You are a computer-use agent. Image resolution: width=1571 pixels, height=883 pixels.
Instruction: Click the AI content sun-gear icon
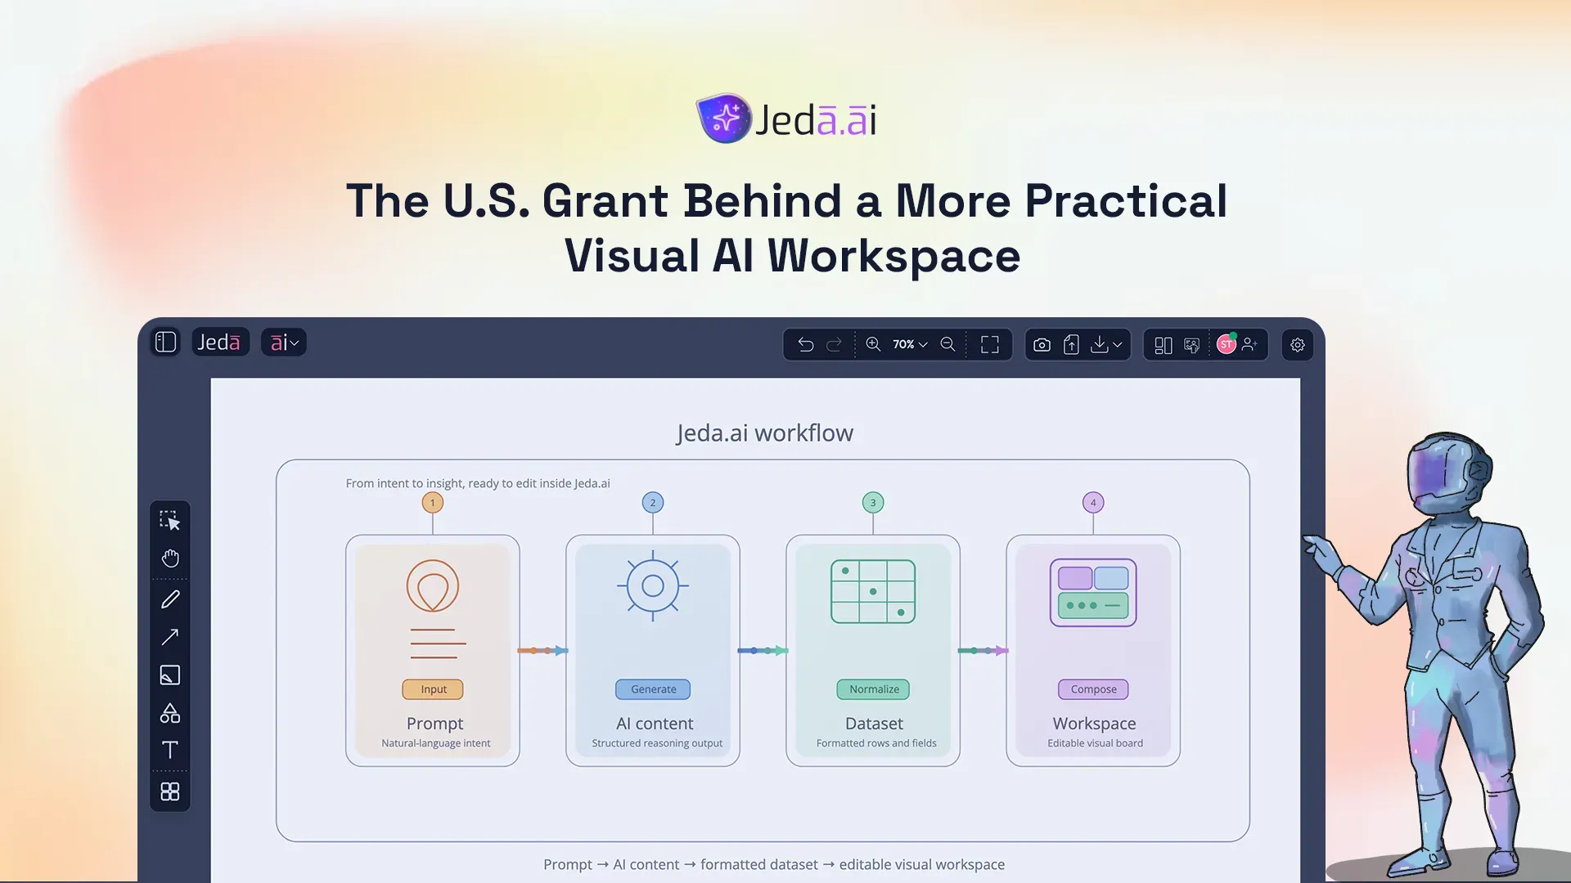[653, 586]
